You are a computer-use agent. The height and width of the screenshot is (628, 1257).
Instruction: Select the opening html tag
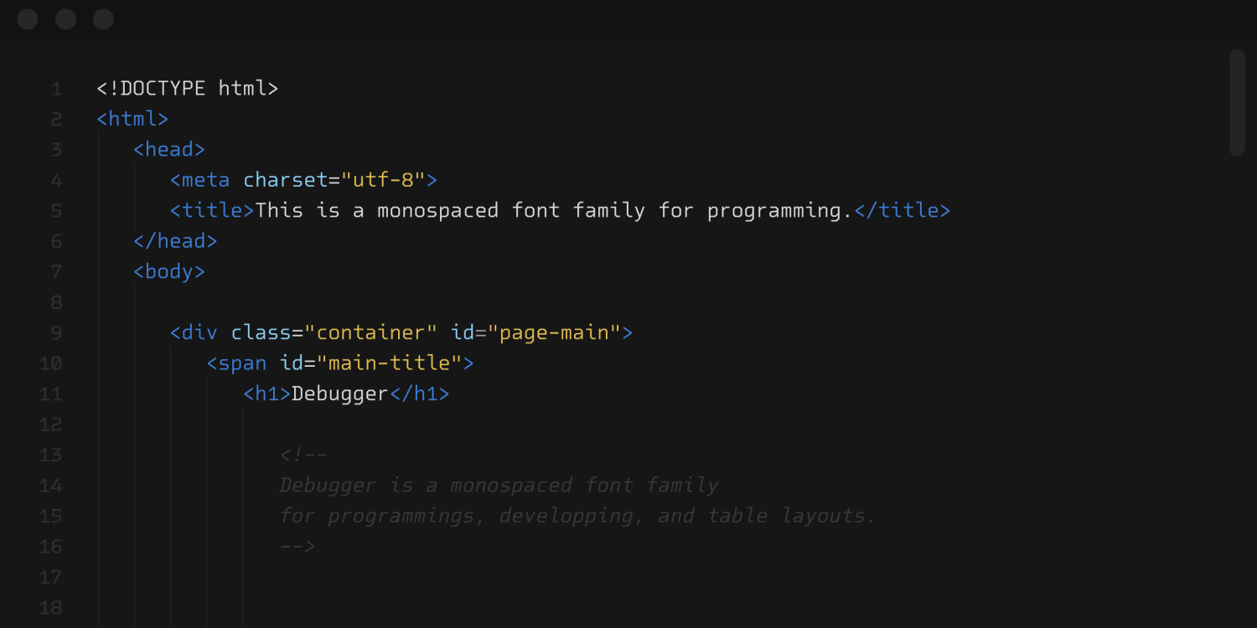(x=132, y=118)
